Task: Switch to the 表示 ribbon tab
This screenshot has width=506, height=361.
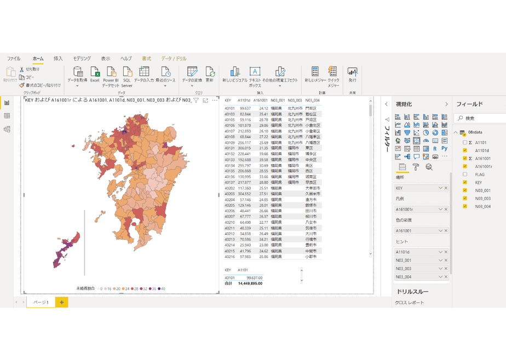Action: [x=106, y=59]
